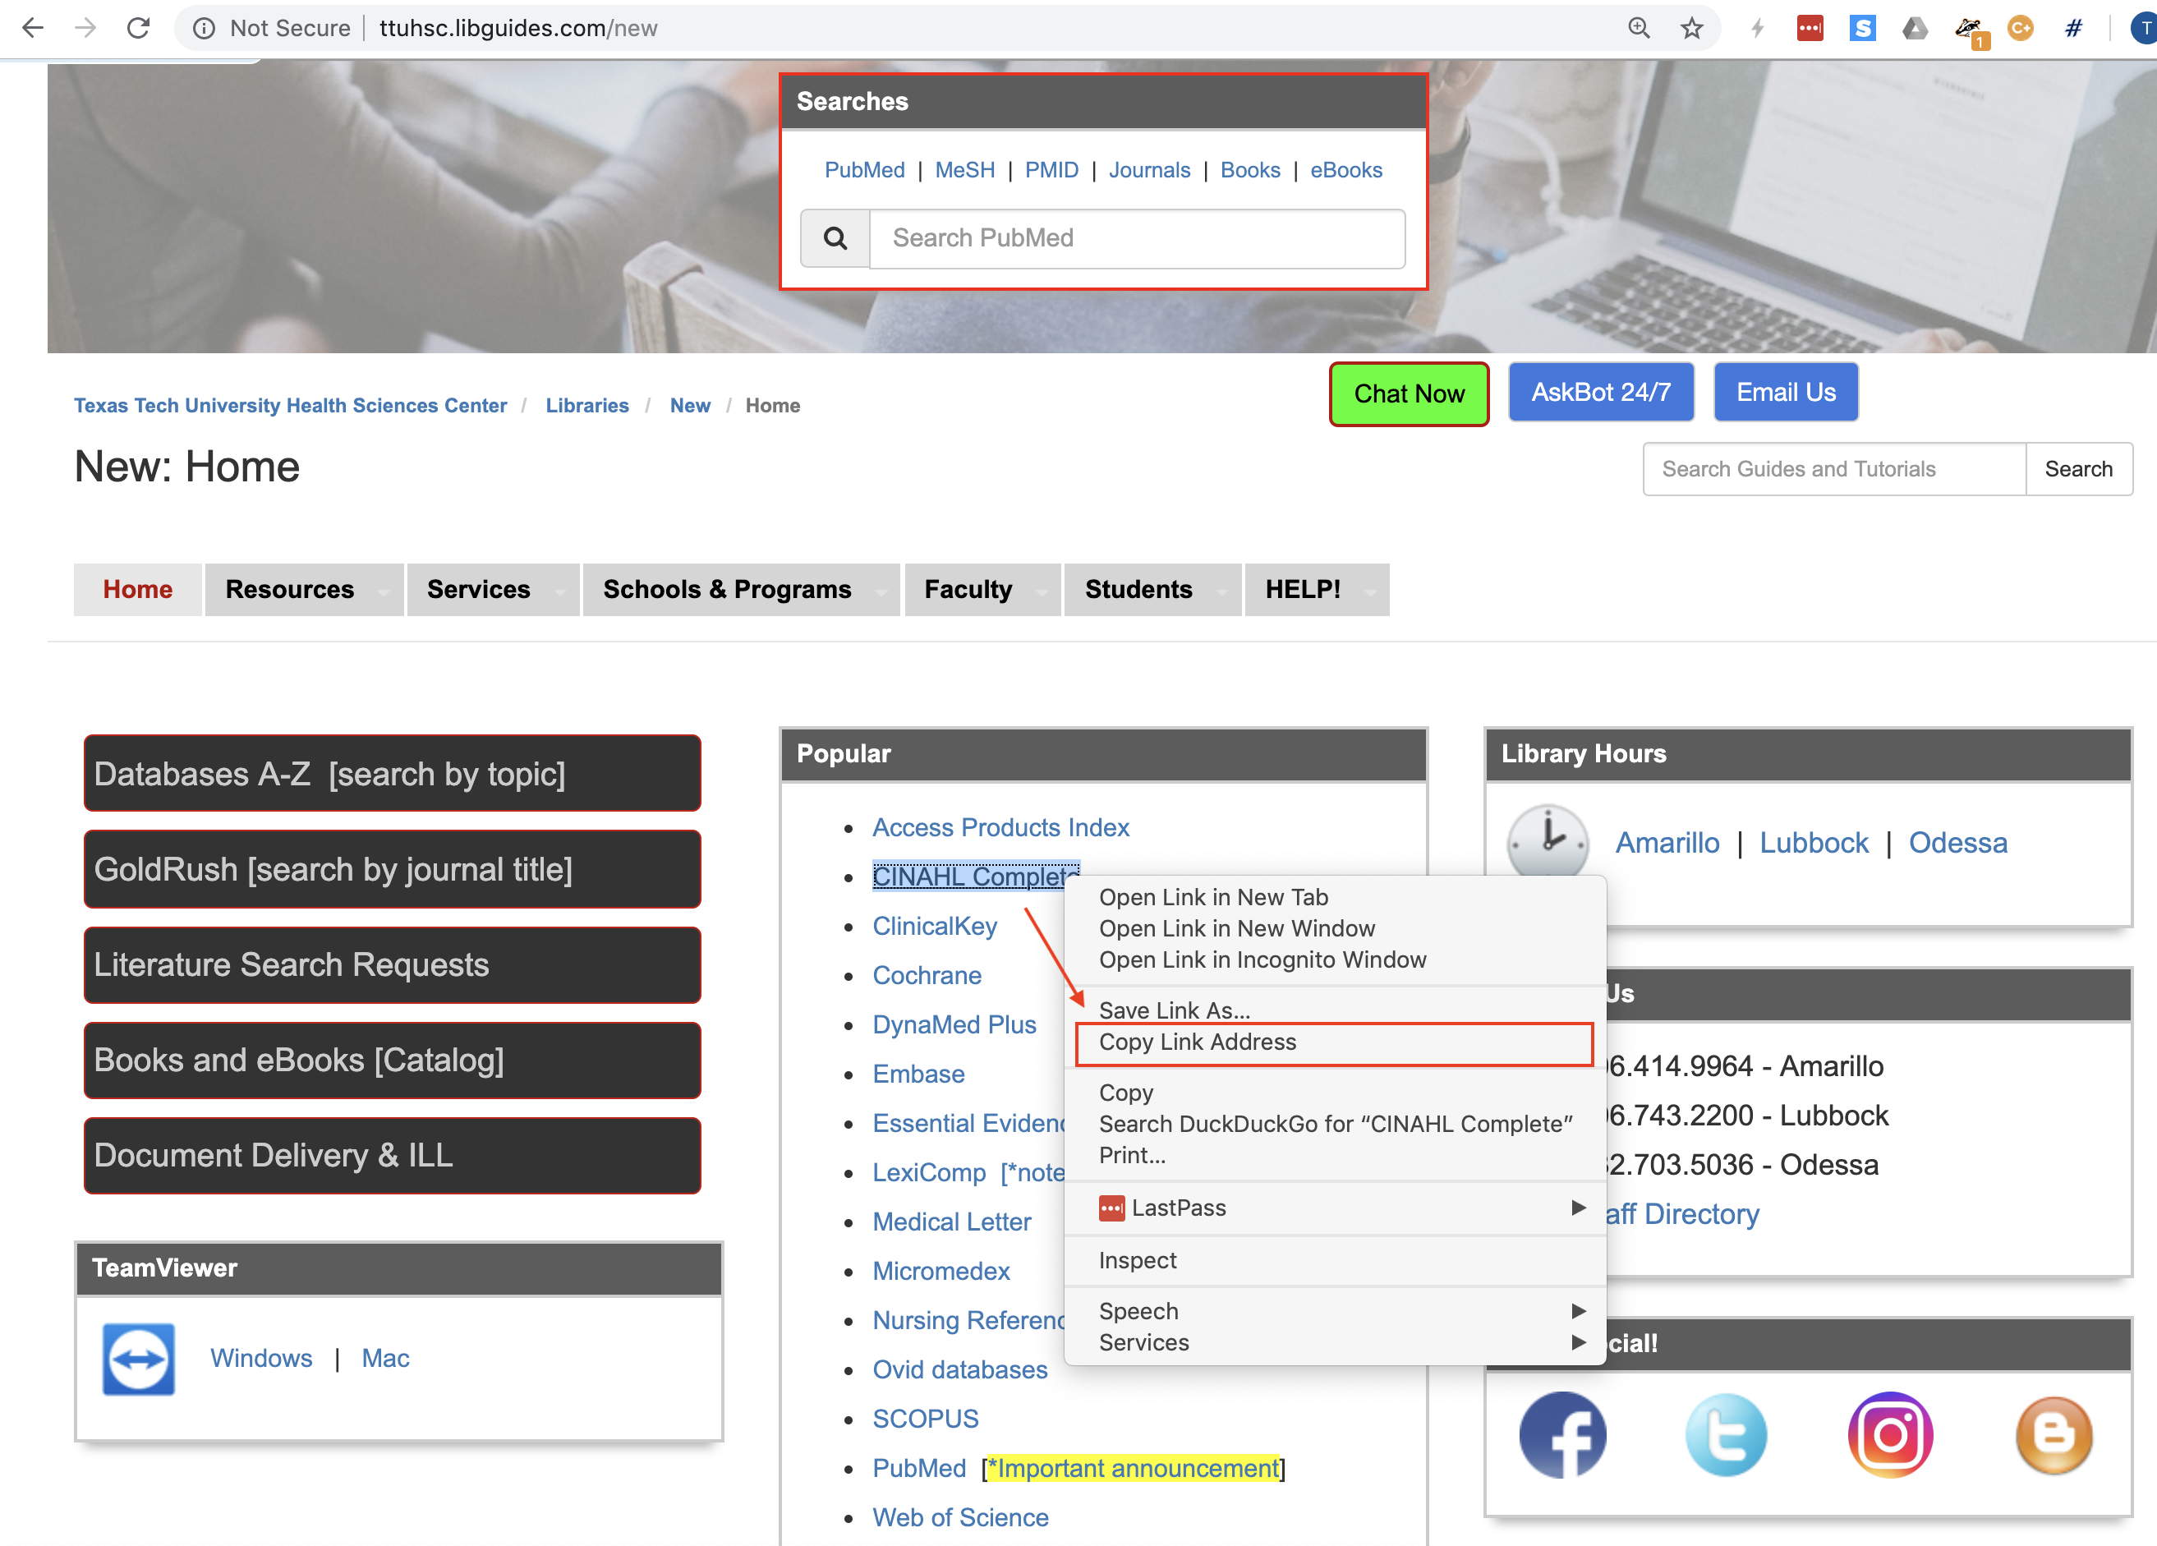Open Books and eBooks Catalog button

pos(392,1060)
